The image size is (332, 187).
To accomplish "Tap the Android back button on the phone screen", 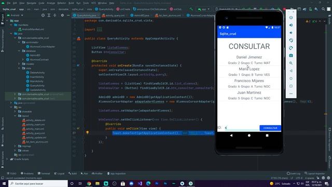I will pos(231,135).
